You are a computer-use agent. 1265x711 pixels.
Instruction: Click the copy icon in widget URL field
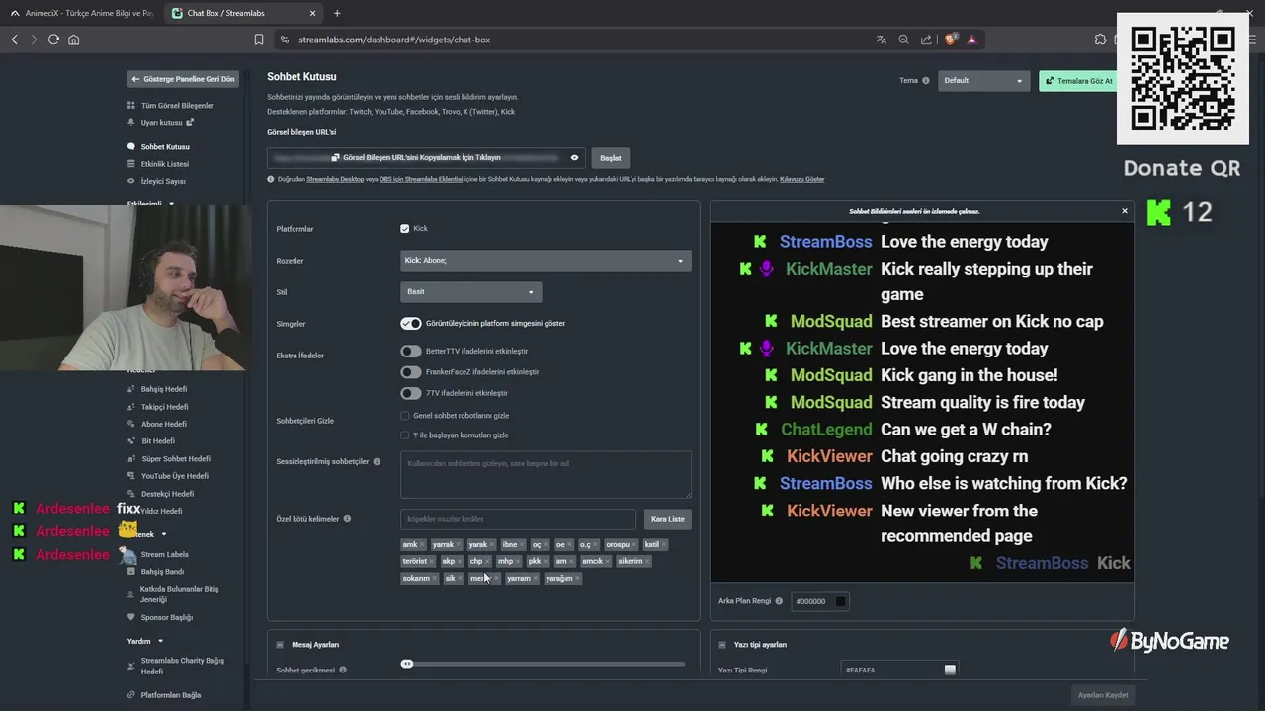coord(335,157)
